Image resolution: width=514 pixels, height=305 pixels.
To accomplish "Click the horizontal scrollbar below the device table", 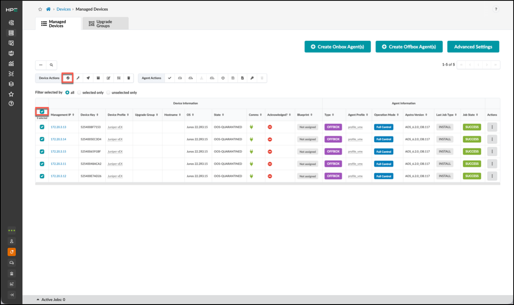I will (267, 184).
